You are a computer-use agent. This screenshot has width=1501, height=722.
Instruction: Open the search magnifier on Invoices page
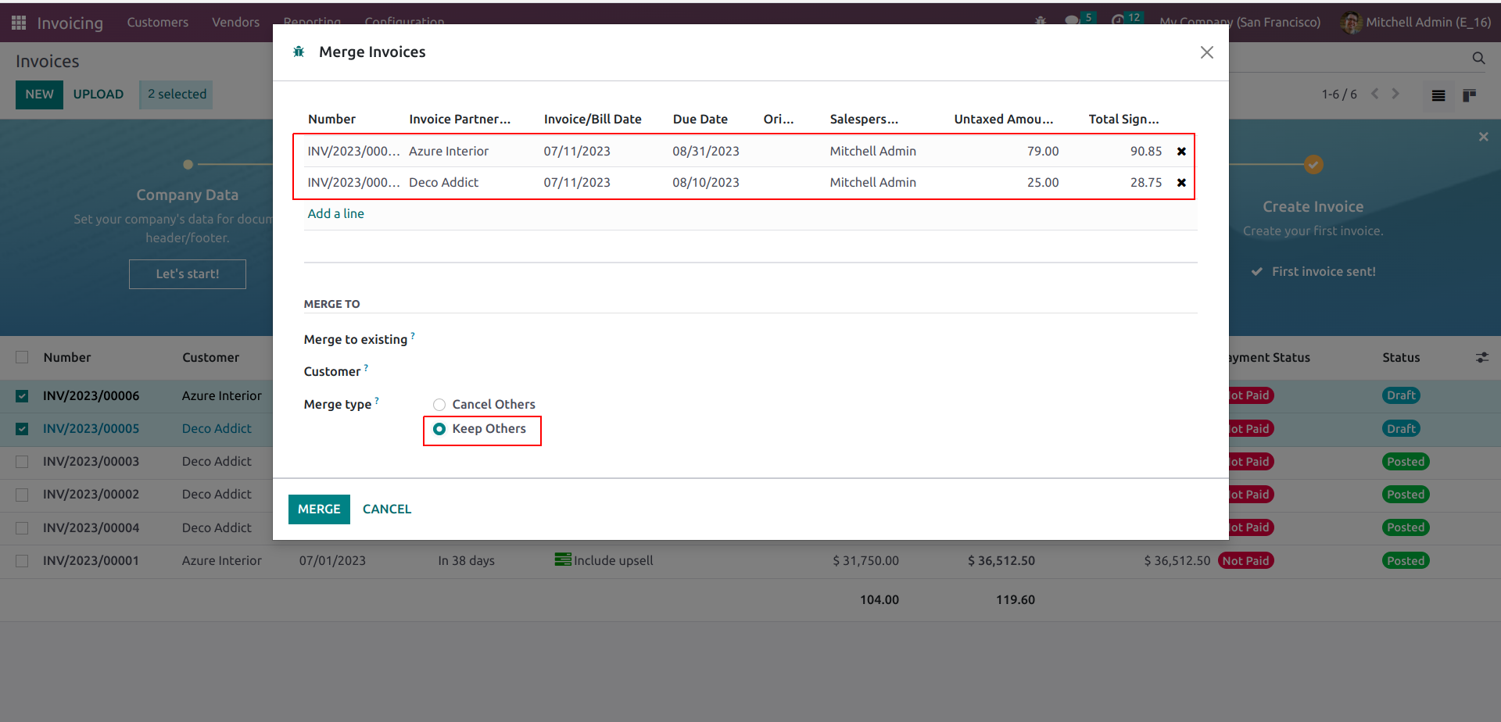pos(1478,59)
